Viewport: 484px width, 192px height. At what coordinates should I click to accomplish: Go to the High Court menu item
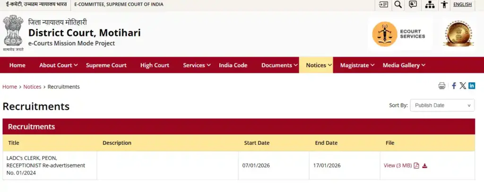click(155, 65)
